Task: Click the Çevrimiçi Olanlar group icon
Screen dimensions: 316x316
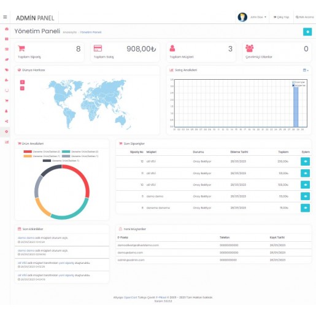Action: [x=249, y=48]
